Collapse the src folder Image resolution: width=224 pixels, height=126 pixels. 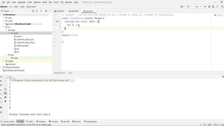point(3,27)
